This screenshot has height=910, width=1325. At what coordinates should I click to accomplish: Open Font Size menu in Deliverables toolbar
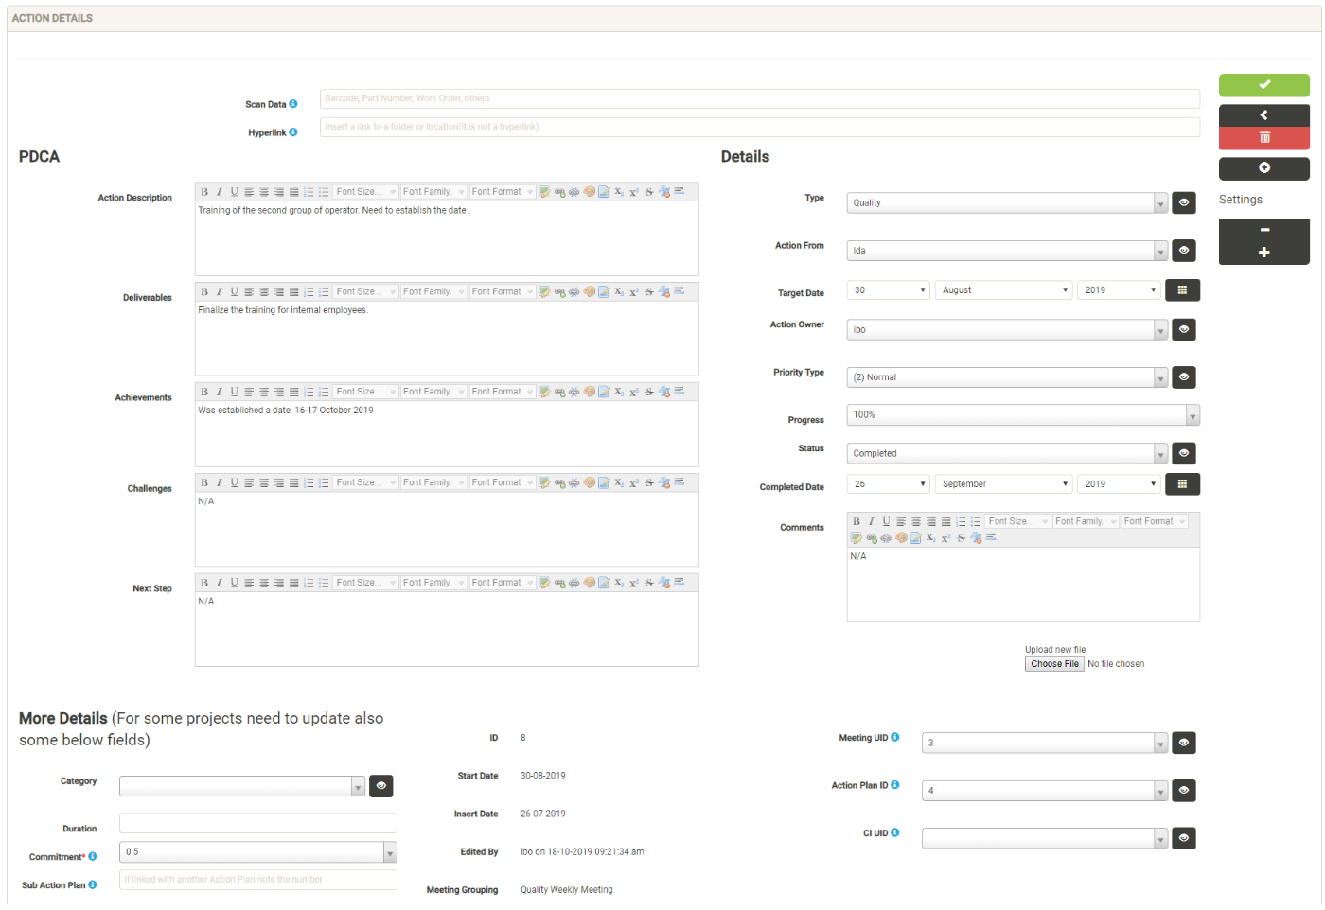coord(365,292)
